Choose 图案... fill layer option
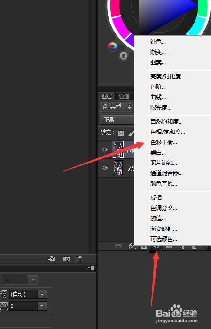Image resolution: width=211 pixels, height=329 pixels. click(158, 63)
